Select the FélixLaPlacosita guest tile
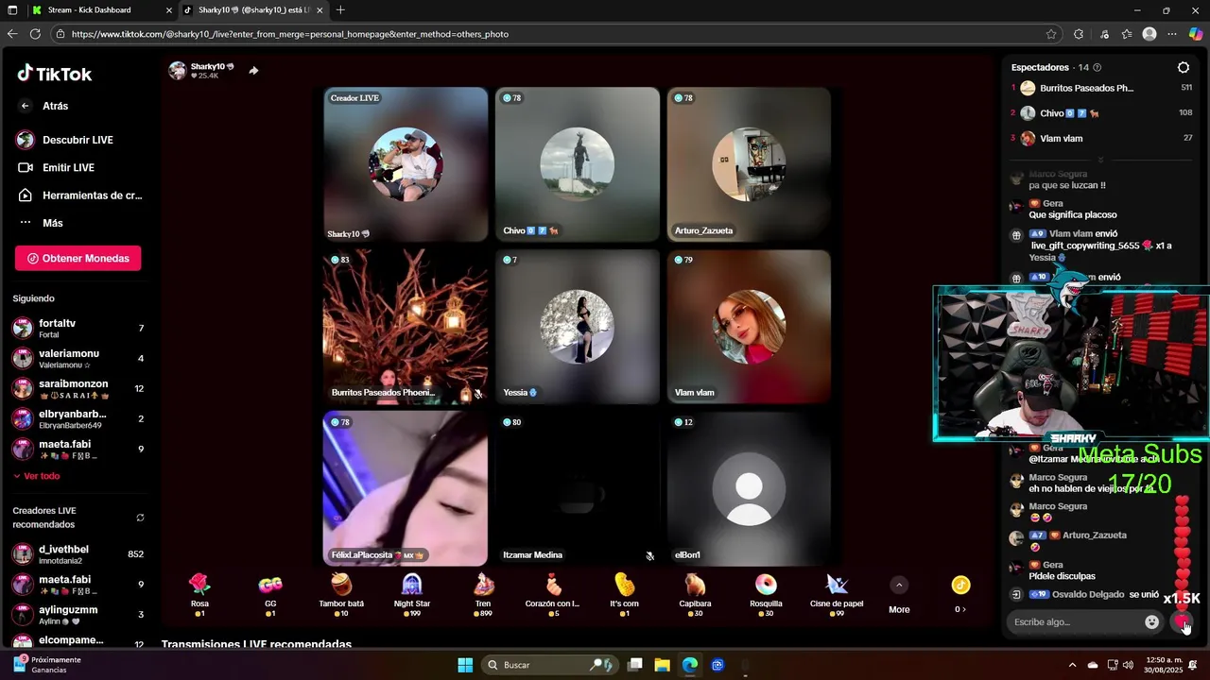This screenshot has height=680, width=1210. [406, 488]
